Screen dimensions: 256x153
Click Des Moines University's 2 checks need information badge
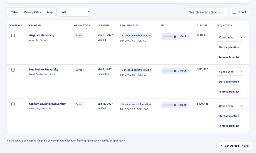[x=136, y=70]
